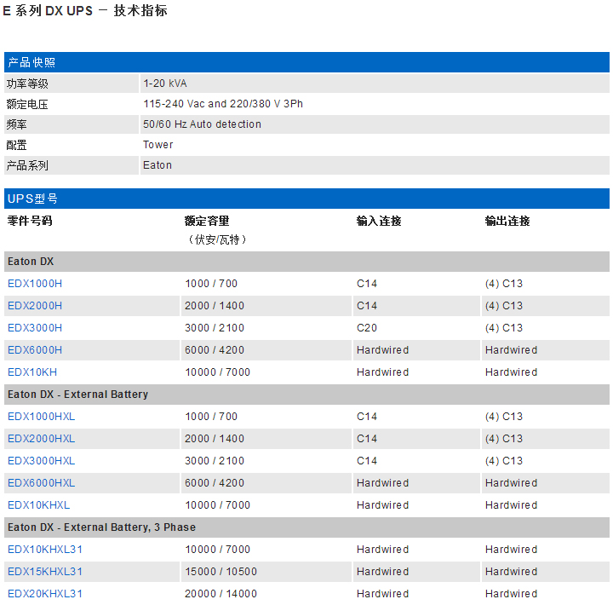Click the '50/60 Hz Auto detection' frequency value
The width and height of the screenshot is (613, 605).
[x=203, y=124]
